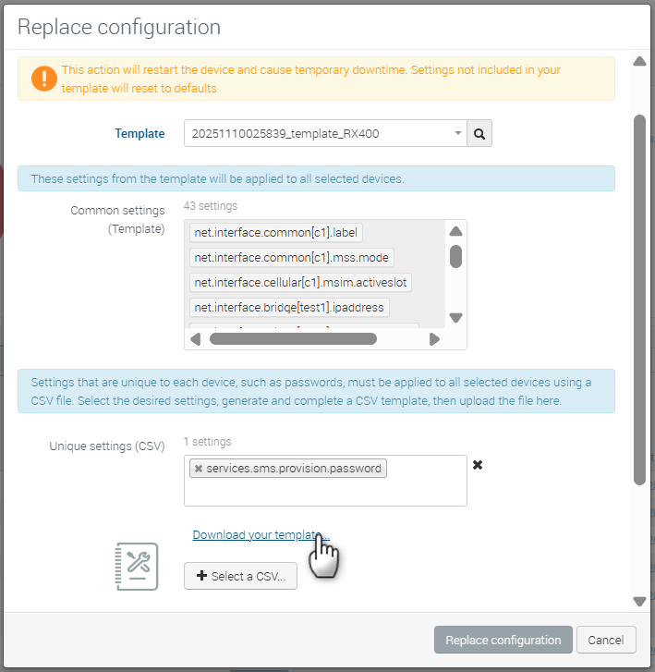Click inside the unique settings input box
Image resolution: width=655 pixels, height=672 pixels.
point(325,491)
